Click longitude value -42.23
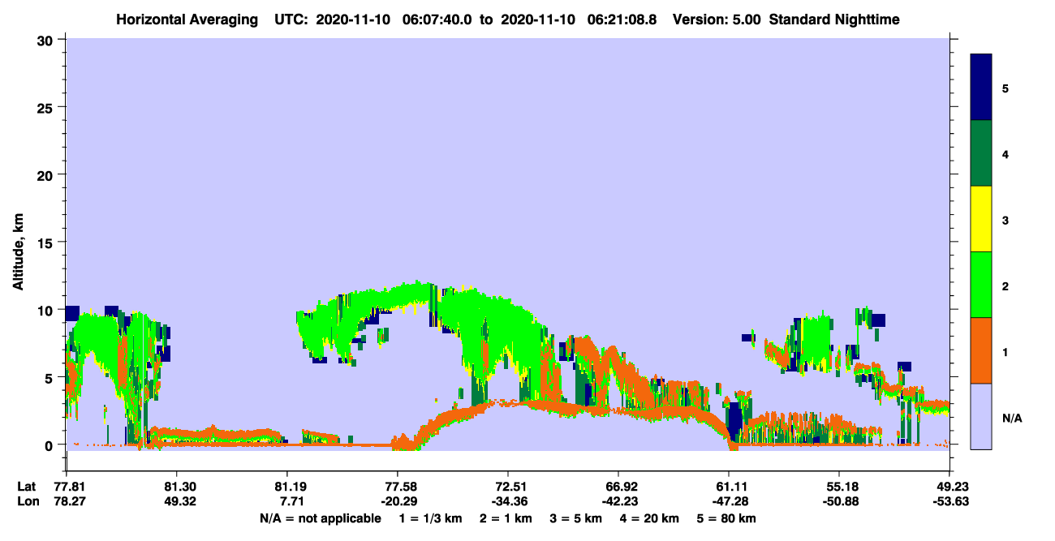This screenshot has width=1055, height=541. [x=618, y=501]
